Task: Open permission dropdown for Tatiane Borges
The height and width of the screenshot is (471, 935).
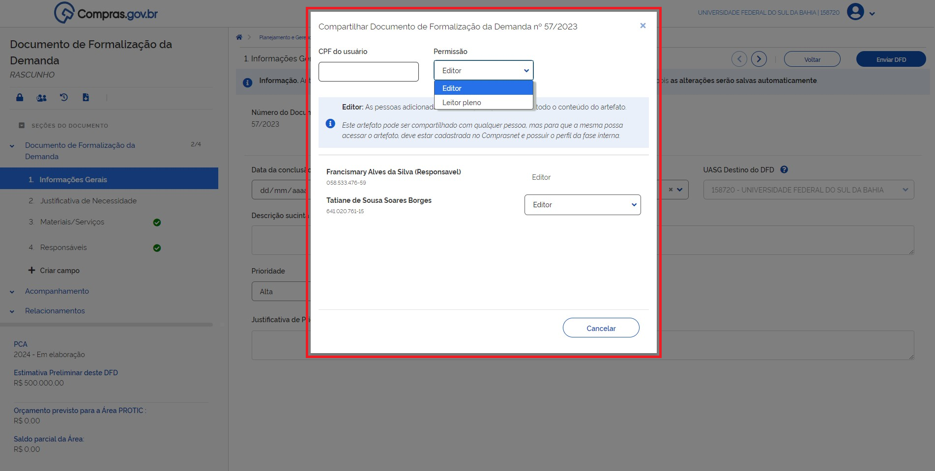Action: tap(582, 205)
